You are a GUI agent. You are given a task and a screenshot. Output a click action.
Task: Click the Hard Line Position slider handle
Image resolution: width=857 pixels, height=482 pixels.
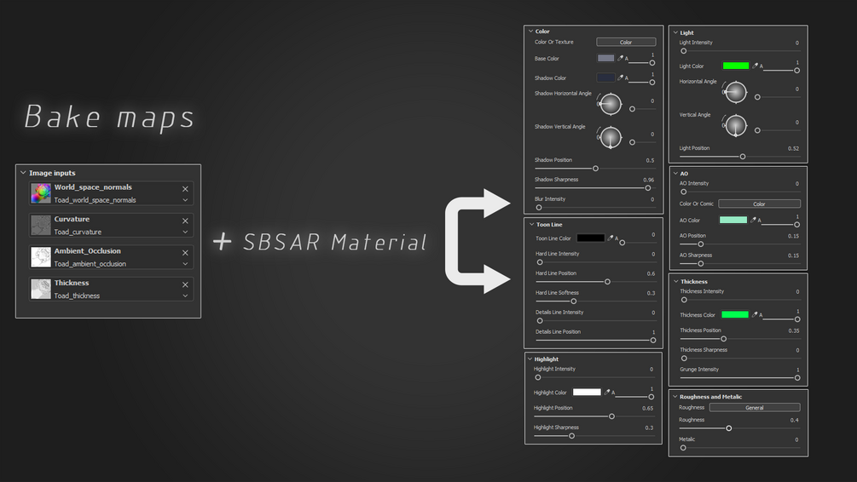coord(607,282)
